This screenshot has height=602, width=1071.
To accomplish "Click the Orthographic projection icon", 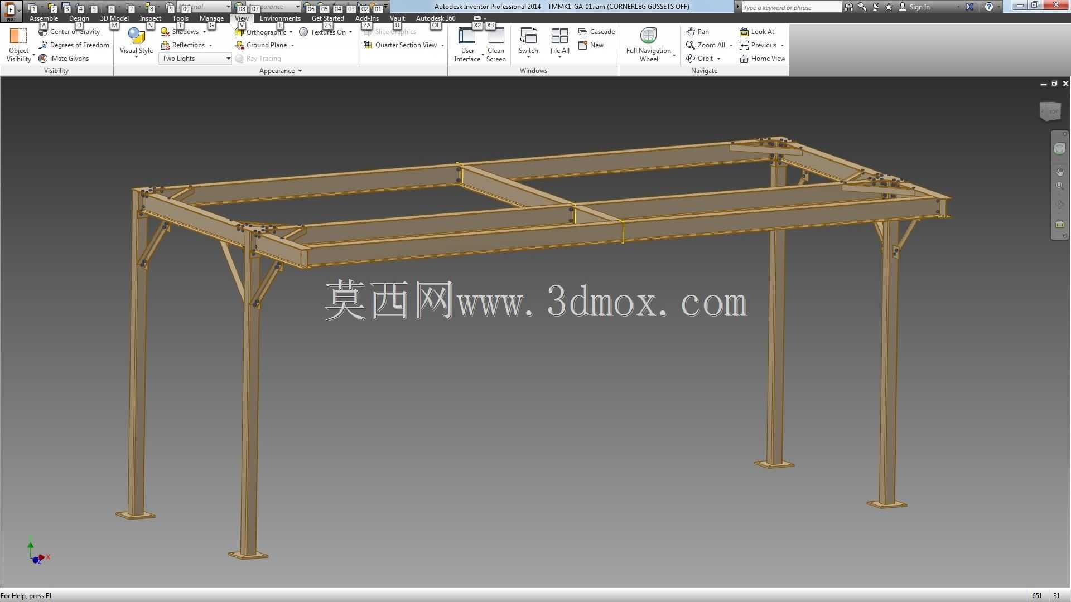I will [239, 32].
